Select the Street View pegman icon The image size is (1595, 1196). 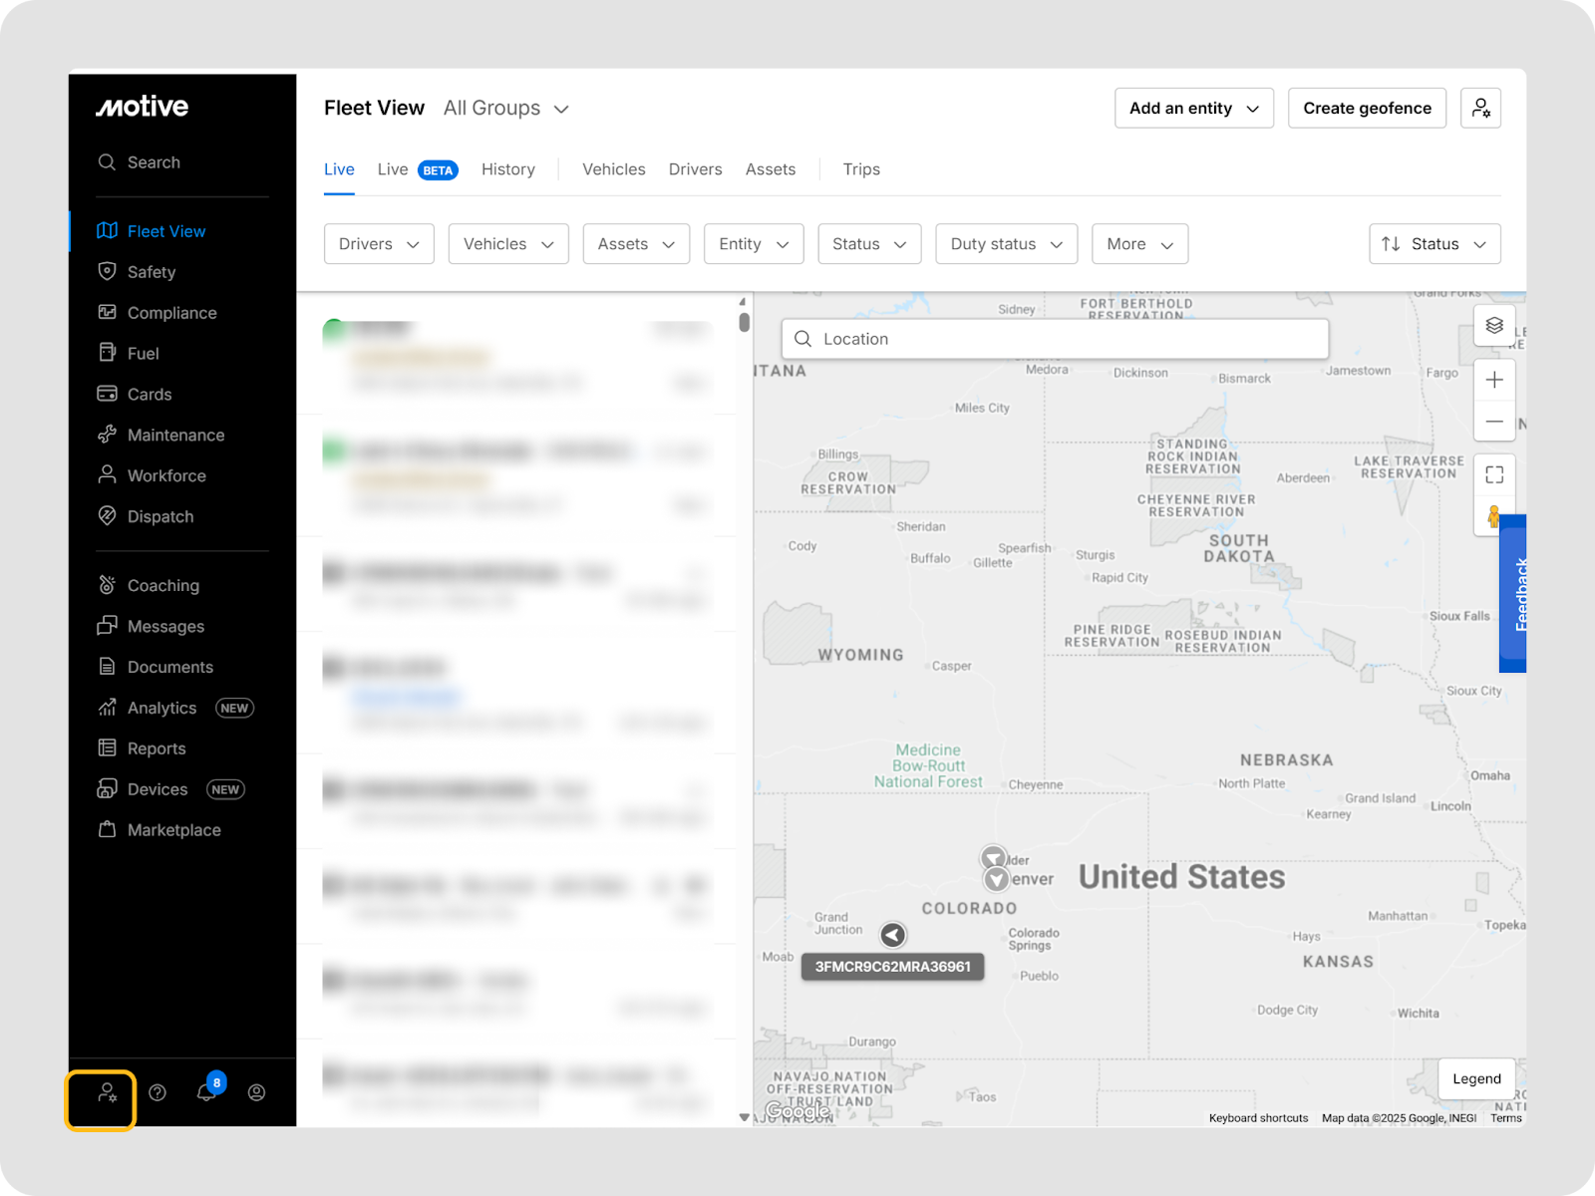point(1492,516)
